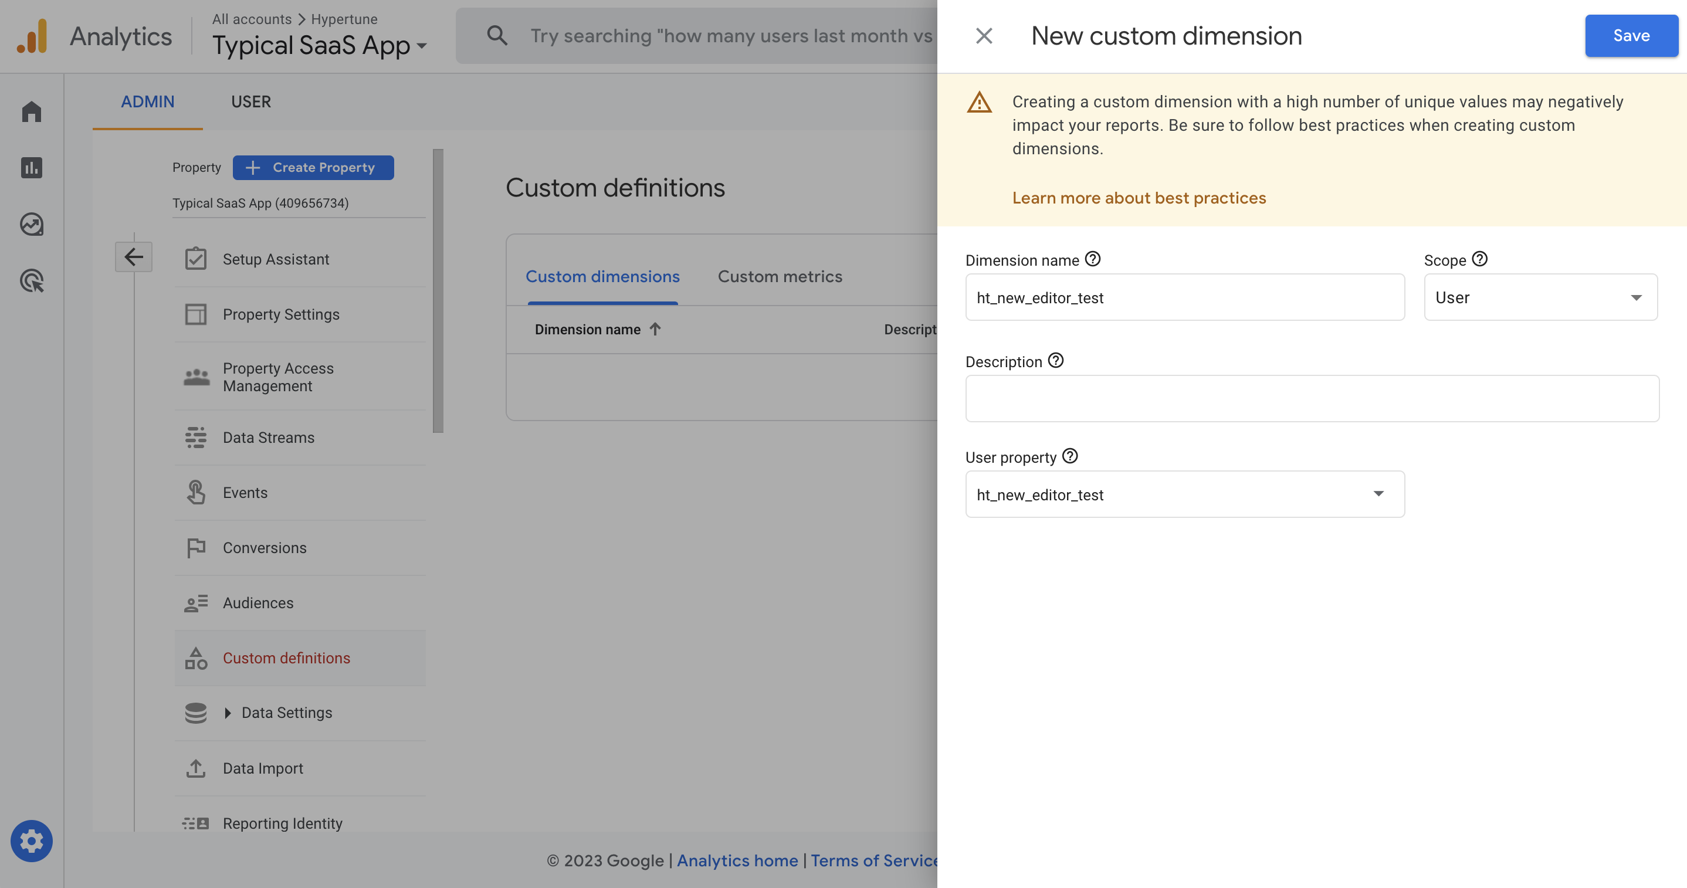Open the Advertising icon in left rail
Image resolution: width=1687 pixels, height=888 pixels.
pyautogui.click(x=32, y=281)
